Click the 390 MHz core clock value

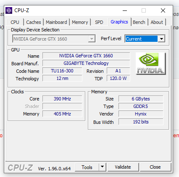coord(62,99)
